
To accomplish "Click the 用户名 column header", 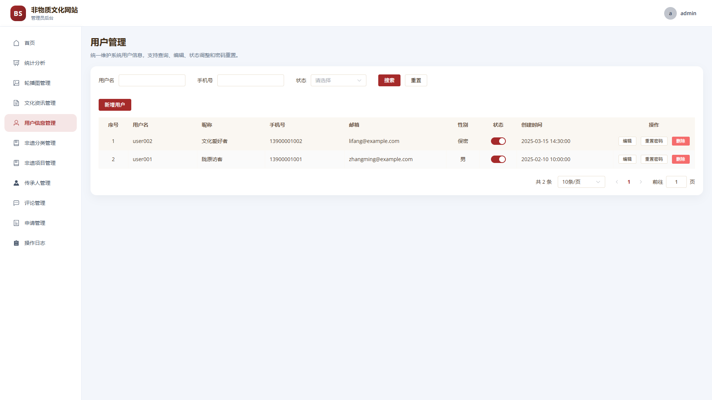I will [141, 125].
